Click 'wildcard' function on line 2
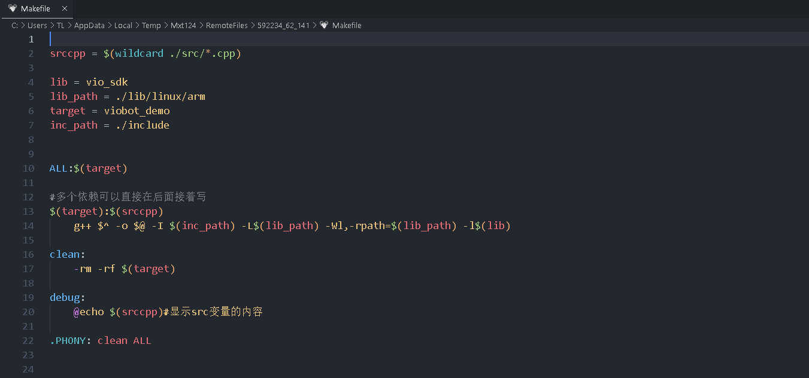This screenshot has width=809, height=378. [139, 53]
